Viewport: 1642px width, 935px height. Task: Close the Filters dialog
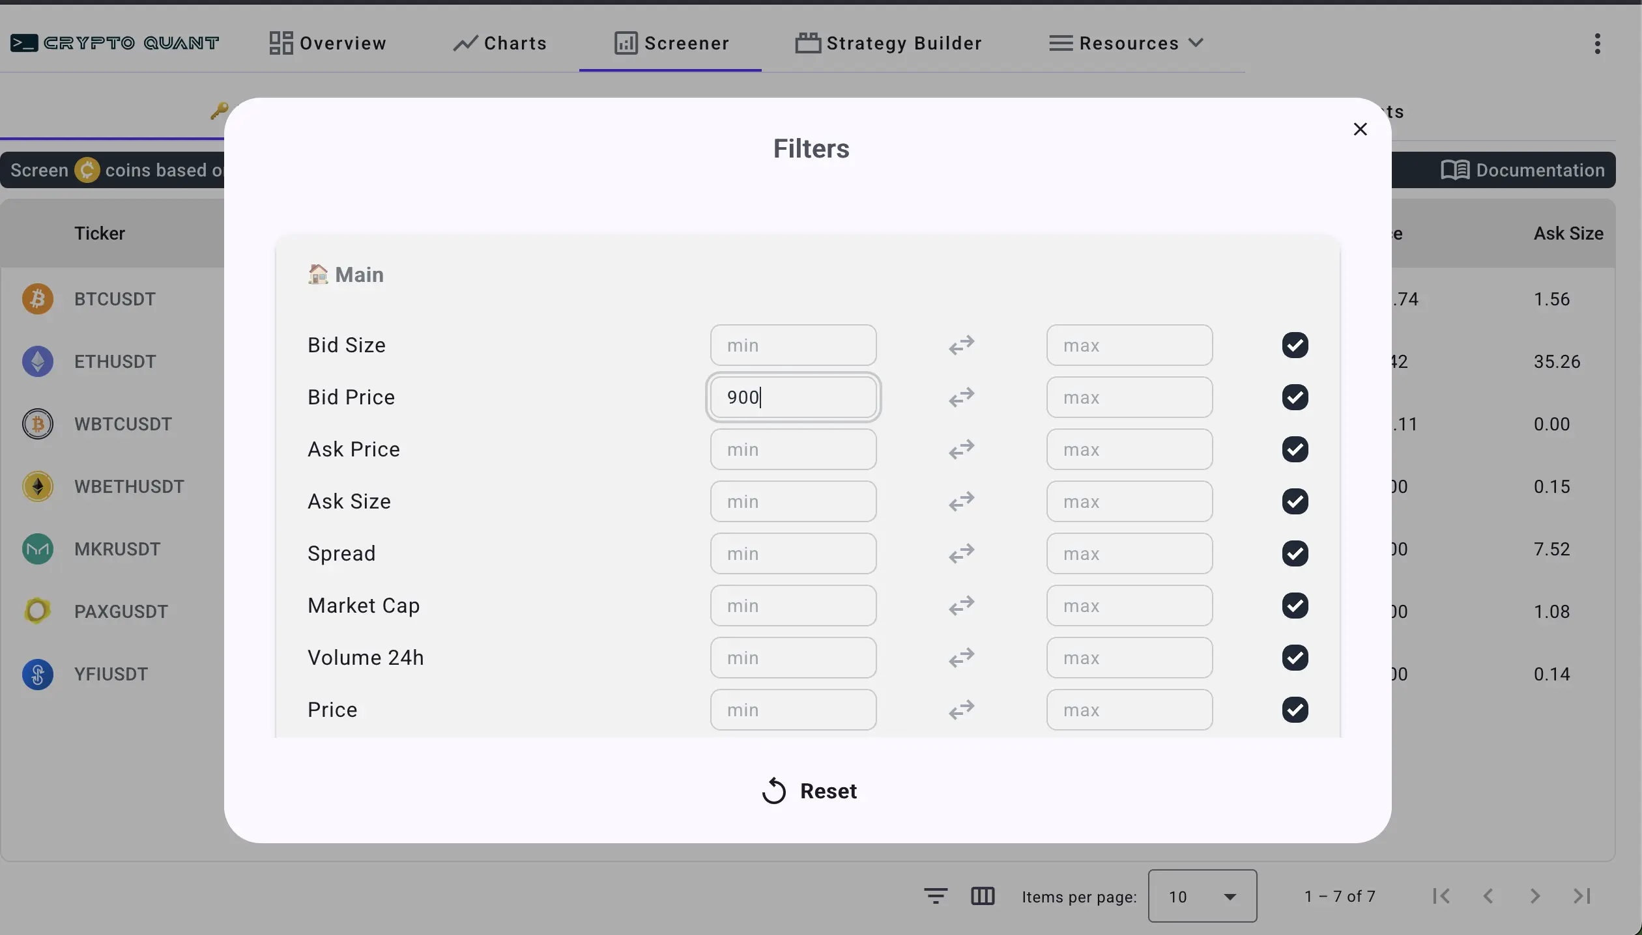(x=1360, y=130)
